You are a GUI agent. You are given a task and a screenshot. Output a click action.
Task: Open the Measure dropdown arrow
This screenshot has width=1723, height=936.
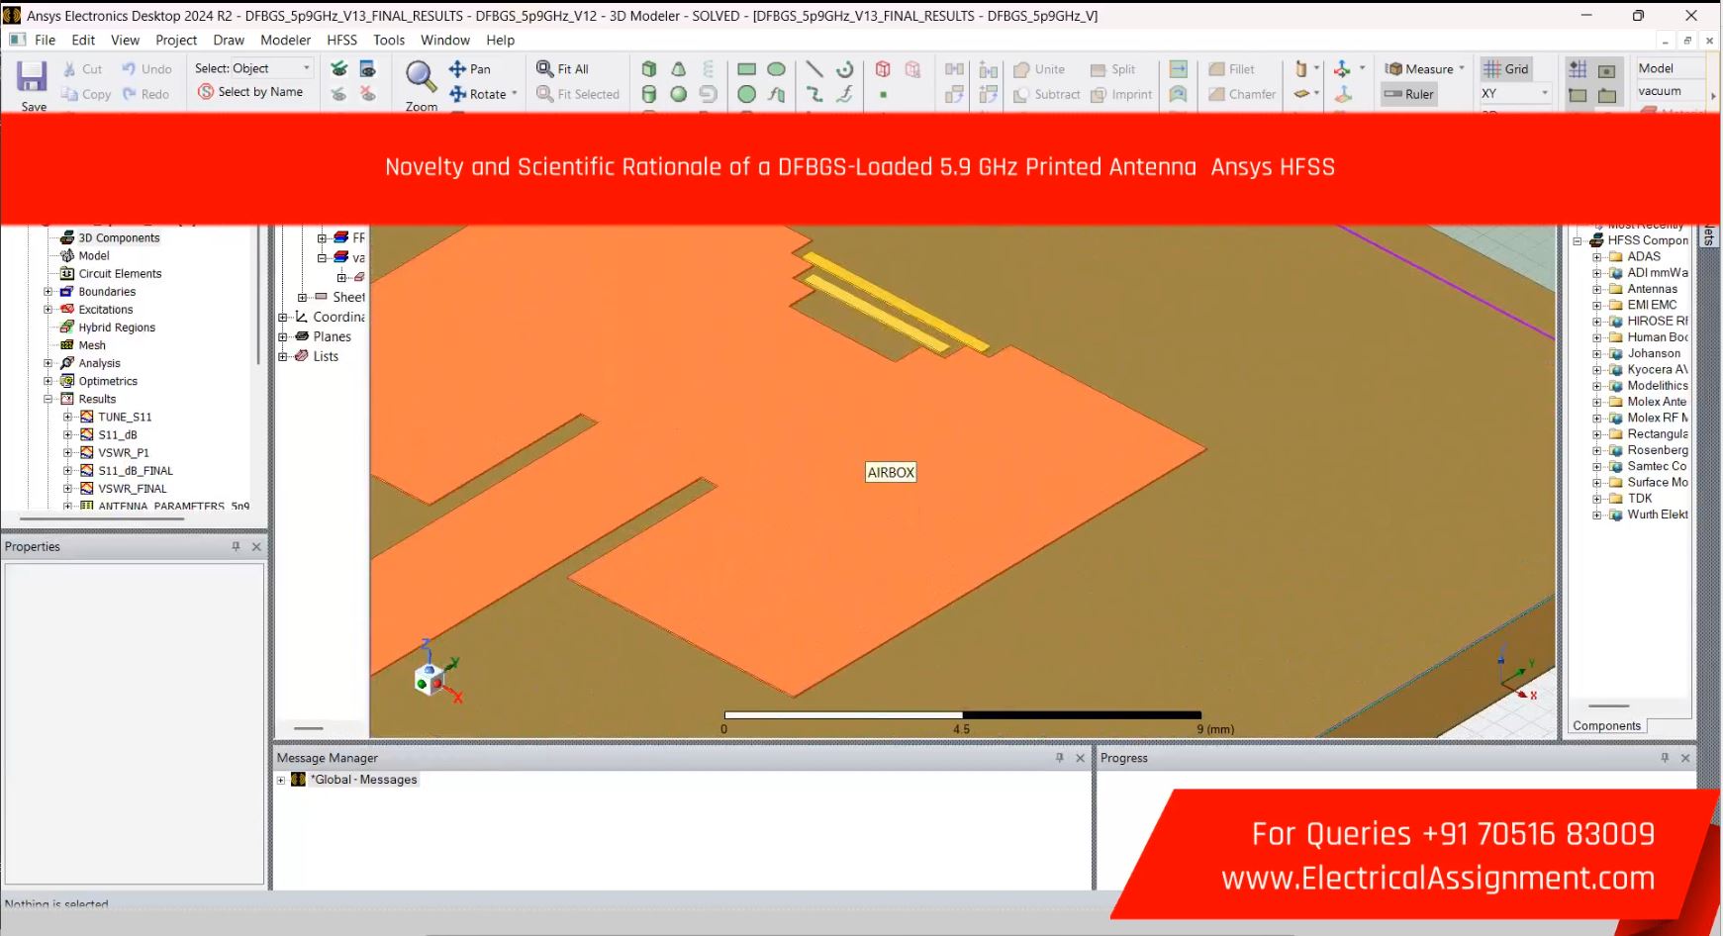(1462, 68)
